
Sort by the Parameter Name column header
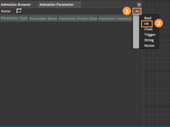point(43,19)
